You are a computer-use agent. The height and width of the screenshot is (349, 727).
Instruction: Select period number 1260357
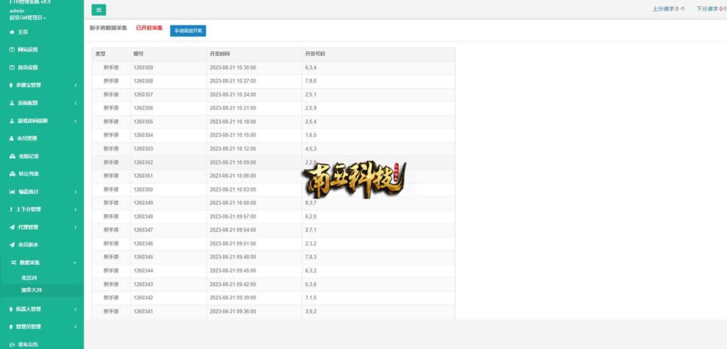pos(143,94)
